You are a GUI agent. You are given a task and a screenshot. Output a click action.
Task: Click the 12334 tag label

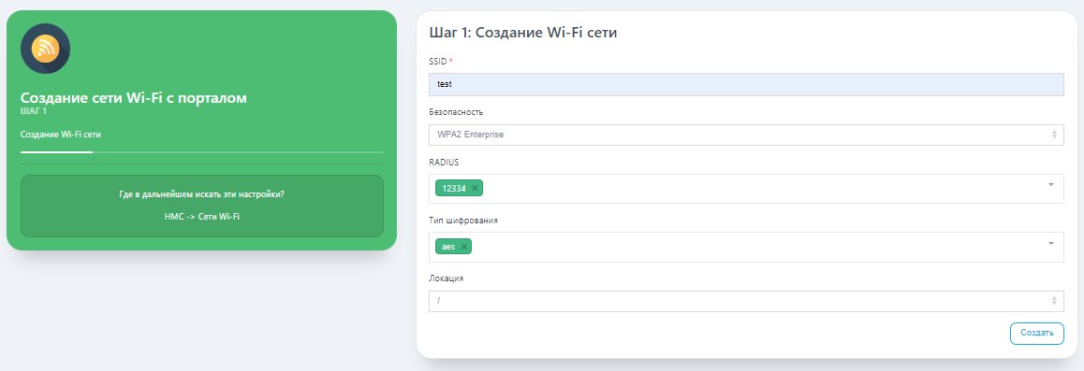pos(454,188)
